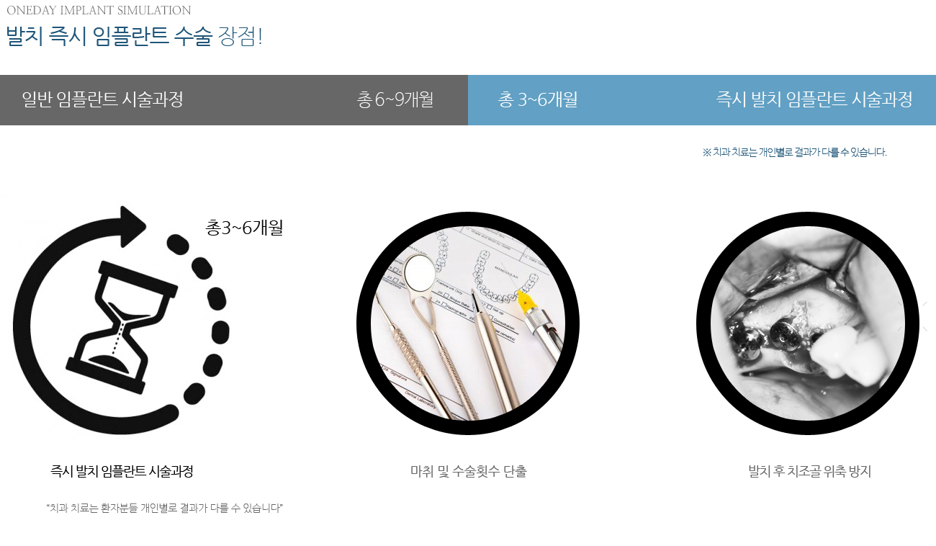
Task: Click the 총3~6개월 label beside the timer icon
Action: 244,228
